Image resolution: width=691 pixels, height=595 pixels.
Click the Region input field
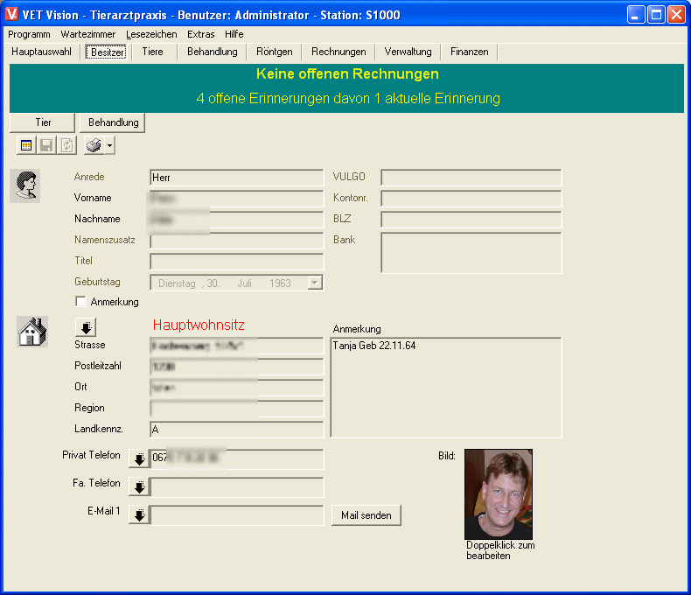237,408
